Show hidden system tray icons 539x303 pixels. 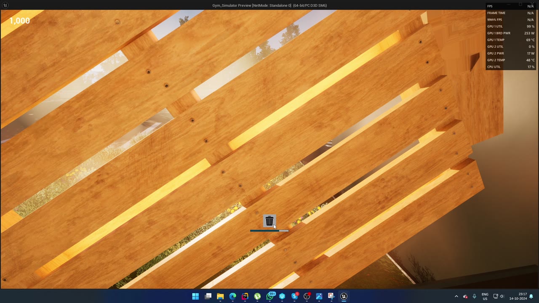(x=456, y=296)
